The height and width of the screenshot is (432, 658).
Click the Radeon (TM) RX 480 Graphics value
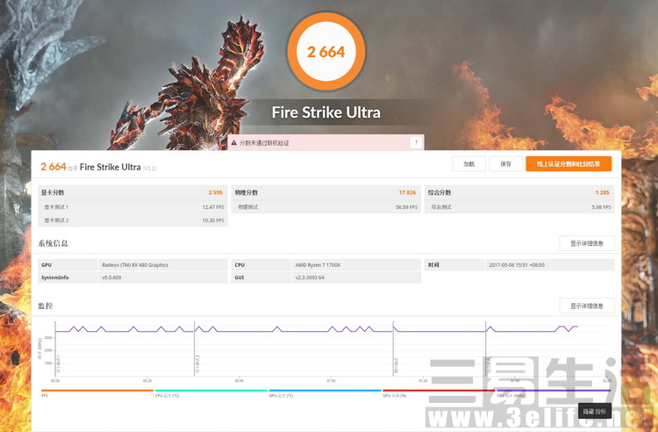[x=135, y=265]
